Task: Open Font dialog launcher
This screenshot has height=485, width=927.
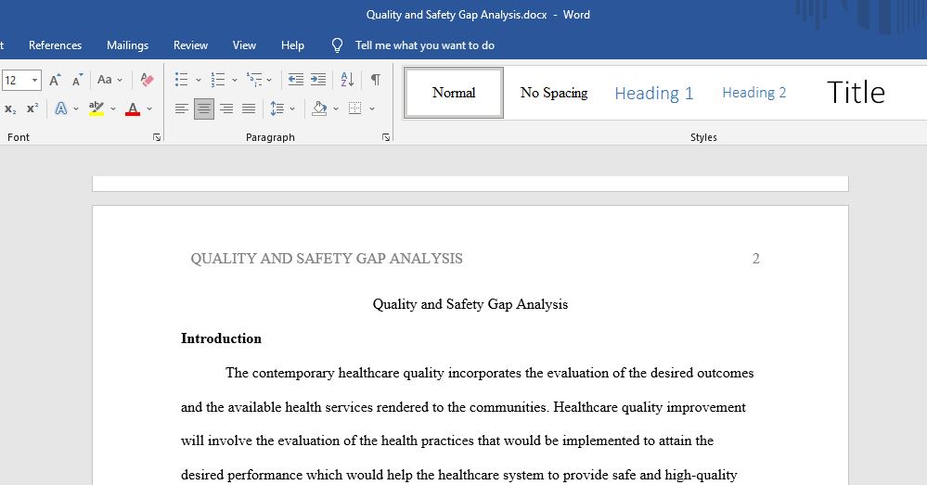Action: click(157, 137)
